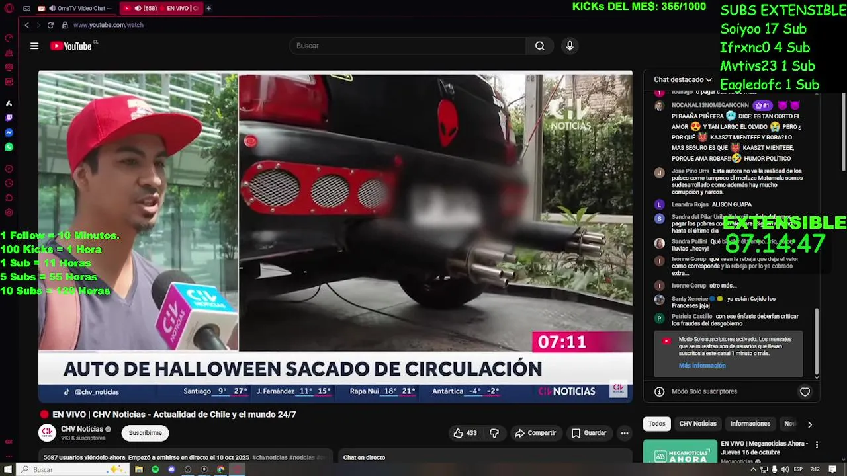
Task: Click the live video player
Action: click(335, 237)
